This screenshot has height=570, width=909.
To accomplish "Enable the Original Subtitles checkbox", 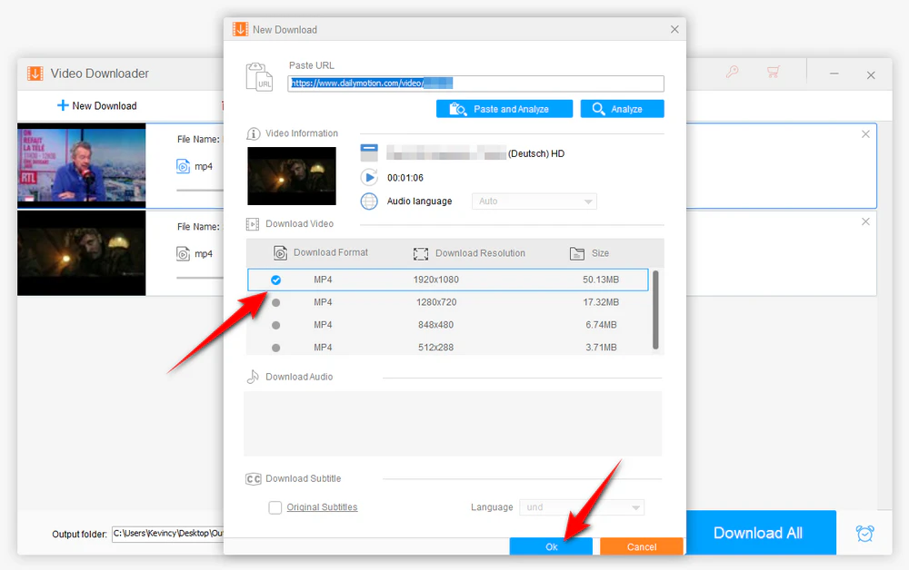I will click(275, 507).
